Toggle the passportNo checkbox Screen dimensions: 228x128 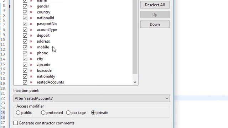coord(25,24)
